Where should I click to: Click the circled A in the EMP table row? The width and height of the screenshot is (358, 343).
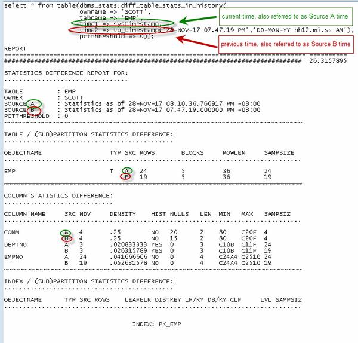127,170
